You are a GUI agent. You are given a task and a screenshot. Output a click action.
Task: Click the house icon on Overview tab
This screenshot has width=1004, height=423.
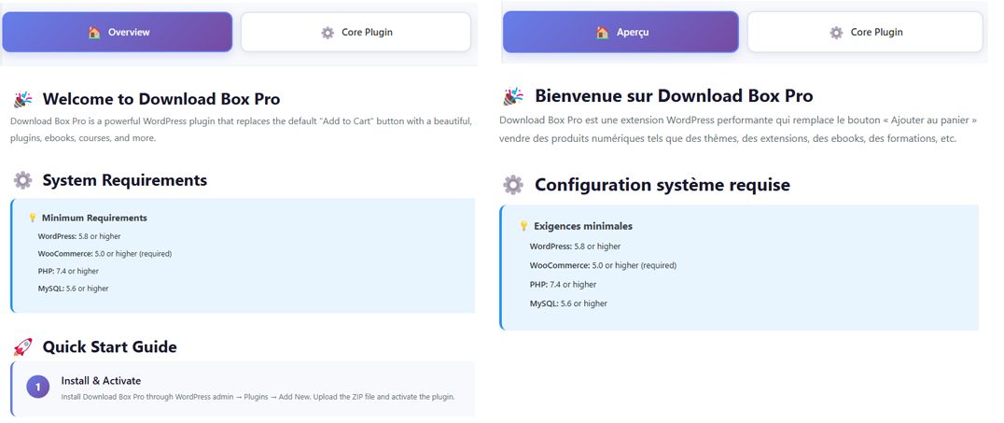[x=94, y=33]
